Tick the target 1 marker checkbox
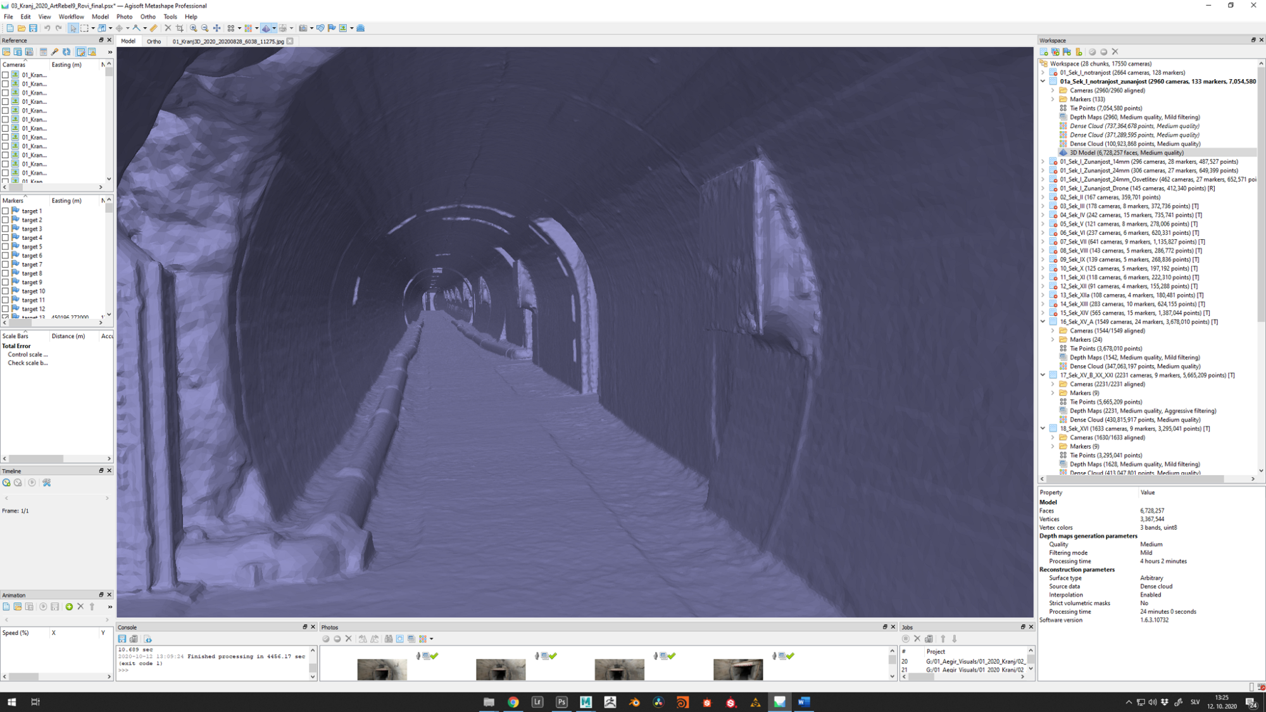This screenshot has width=1266, height=712. pyautogui.click(x=6, y=211)
